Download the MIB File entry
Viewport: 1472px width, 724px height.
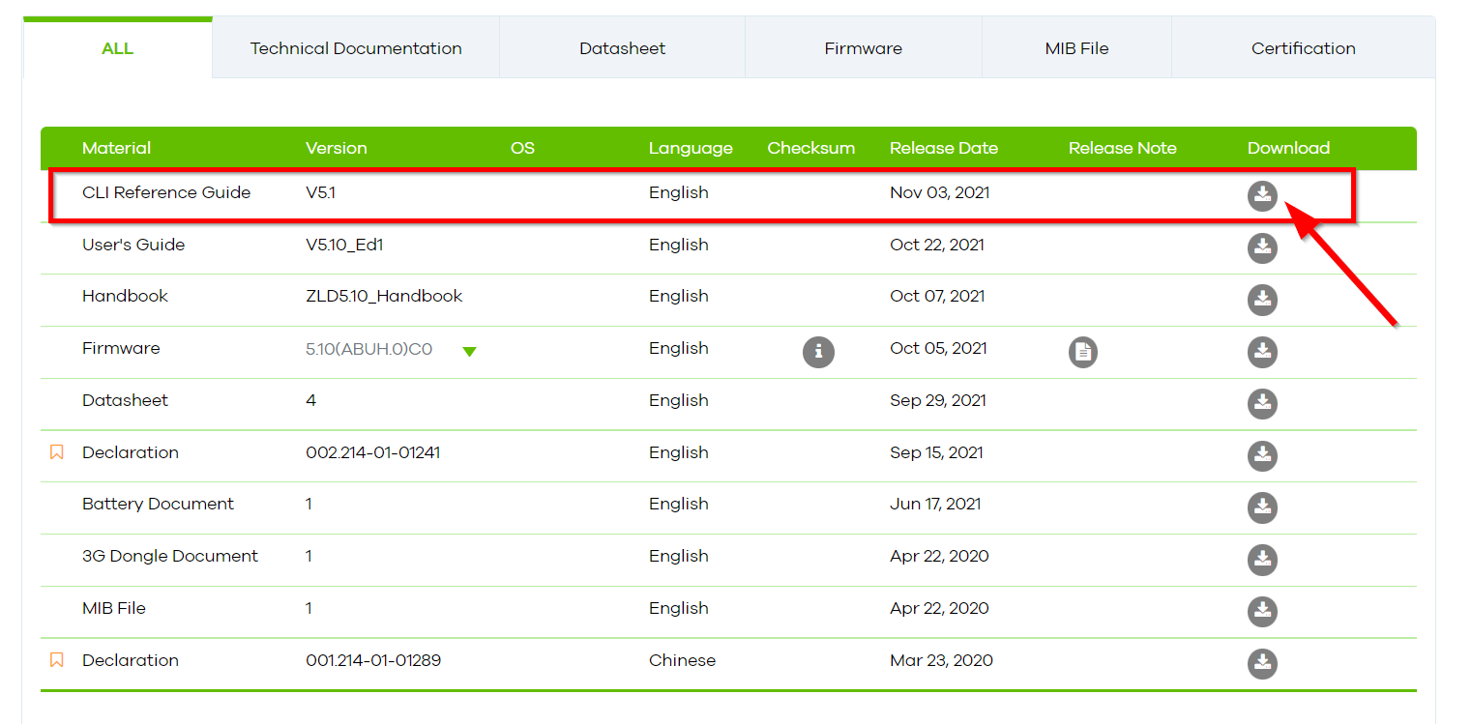click(x=1261, y=612)
